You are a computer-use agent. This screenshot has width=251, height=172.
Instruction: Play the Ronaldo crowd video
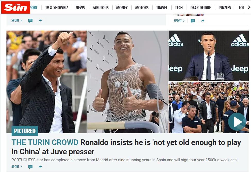[237, 122]
